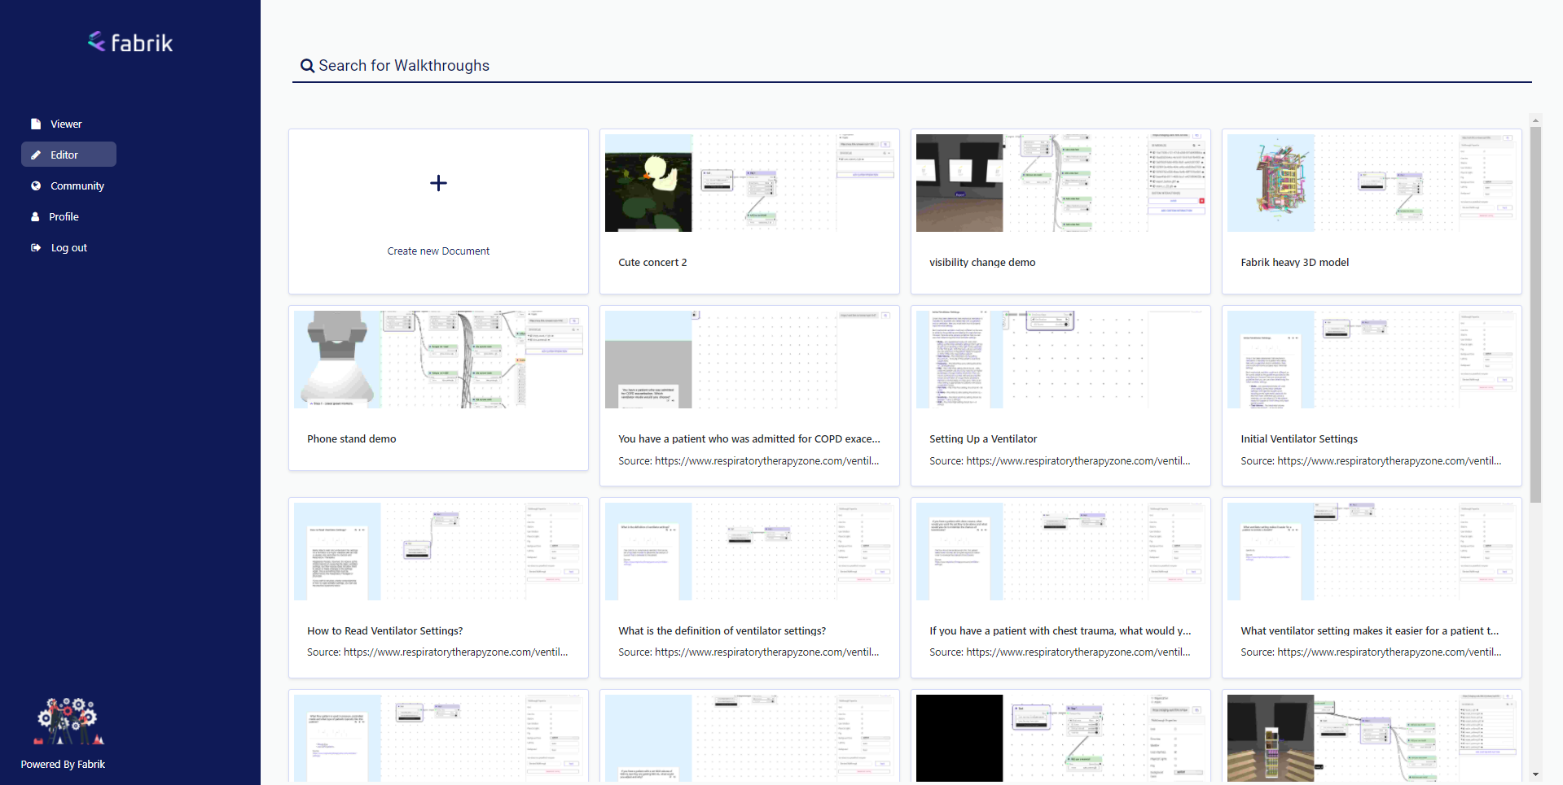Click source link under definition of ventilator settings

[749, 652]
